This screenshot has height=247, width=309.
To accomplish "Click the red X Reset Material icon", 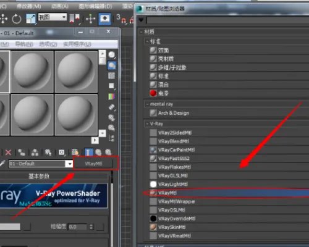I will click(8, 153).
